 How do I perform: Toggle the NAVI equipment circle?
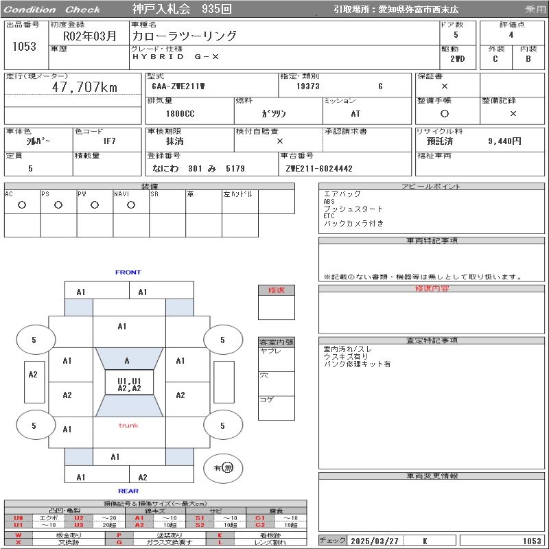click(130, 205)
